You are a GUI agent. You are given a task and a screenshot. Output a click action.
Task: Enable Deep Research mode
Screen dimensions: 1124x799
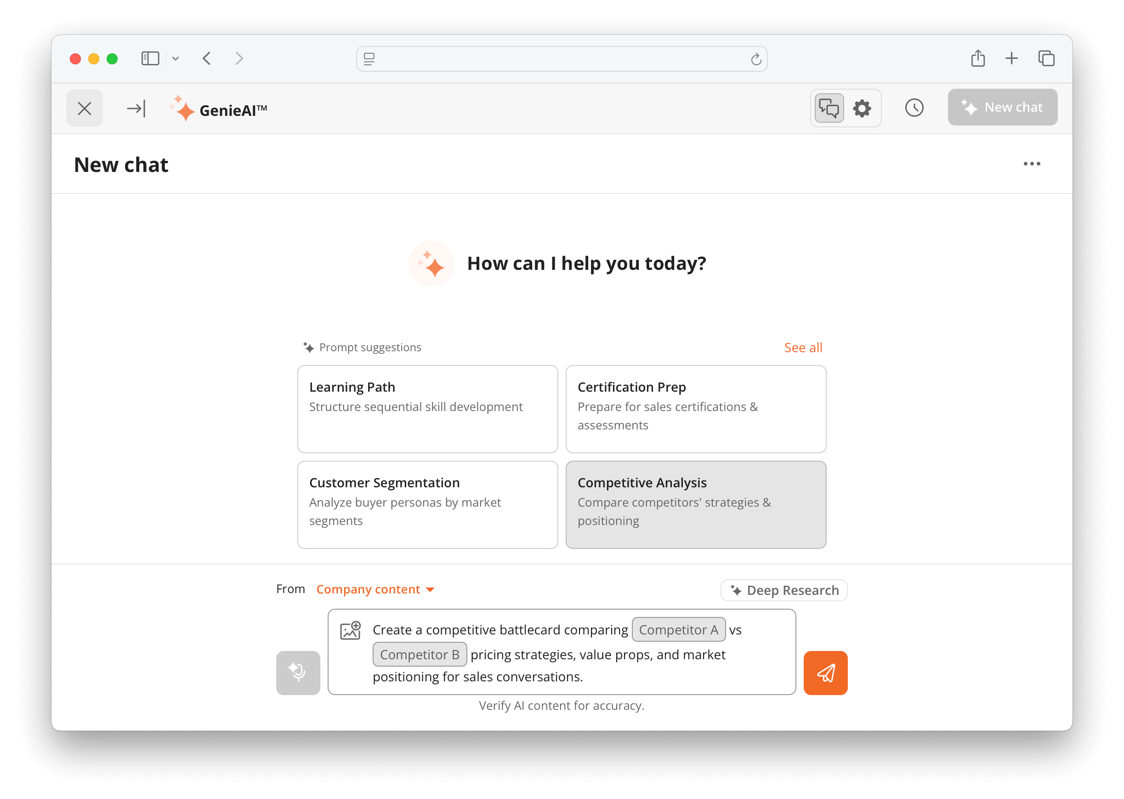tap(784, 590)
